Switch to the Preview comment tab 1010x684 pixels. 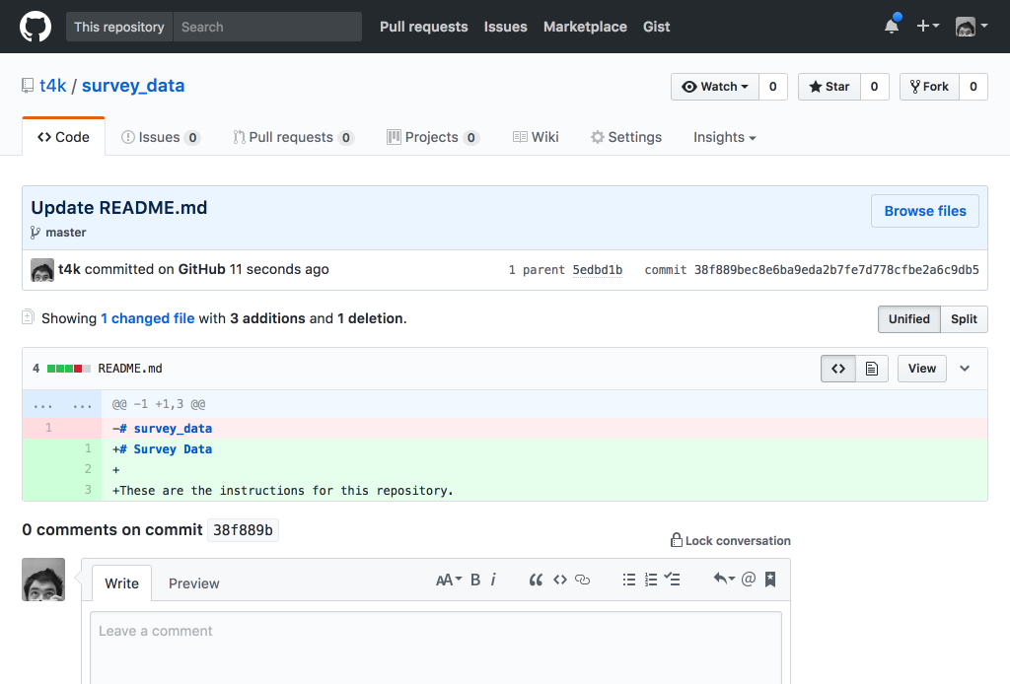point(193,583)
